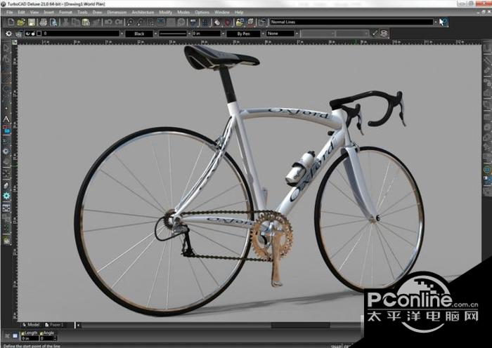This screenshot has height=348, width=492.
Task: Open the Edit menu
Action: [x=21, y=12]
